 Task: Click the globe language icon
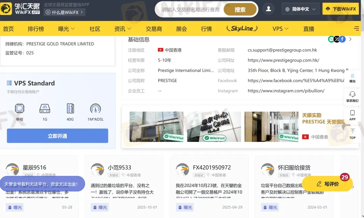pos(287,9)
